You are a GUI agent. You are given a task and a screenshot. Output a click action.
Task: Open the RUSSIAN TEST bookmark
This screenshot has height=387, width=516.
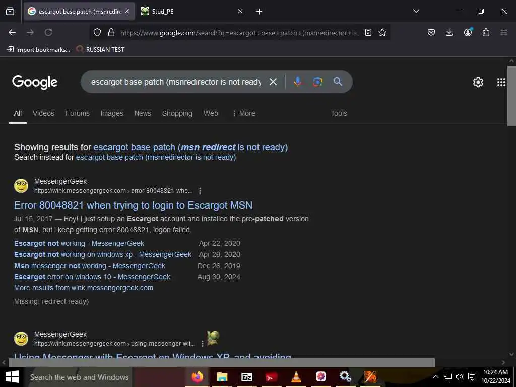[100, 50]
